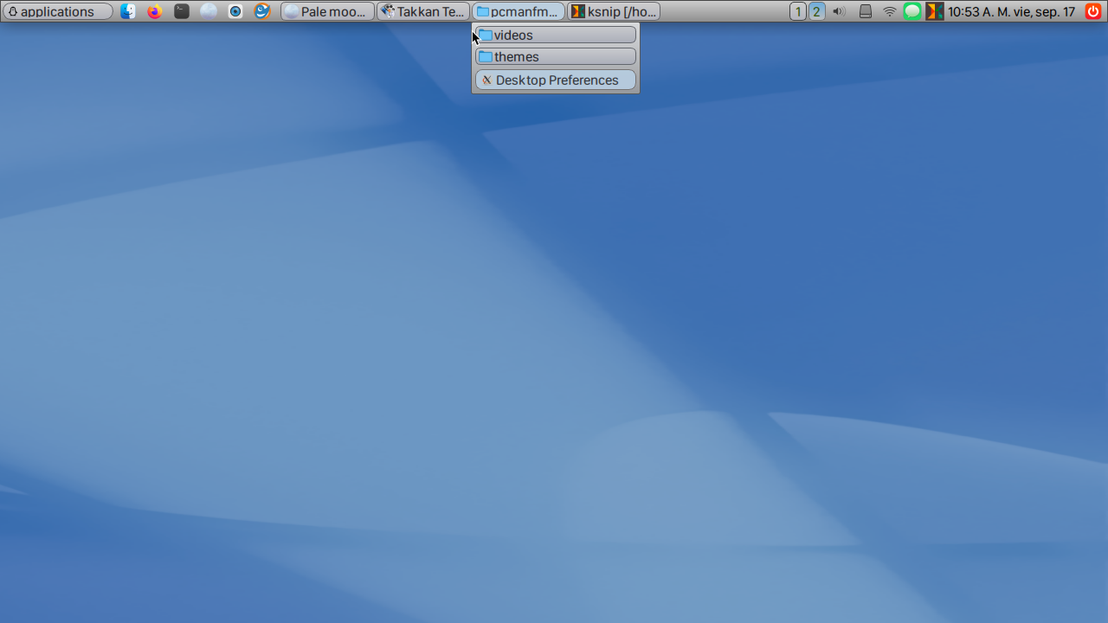Click the green messages tray icon

(x=912, y=11)
